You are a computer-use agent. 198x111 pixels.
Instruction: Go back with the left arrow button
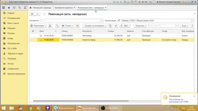pyautogui.click(x=32, y=14)
